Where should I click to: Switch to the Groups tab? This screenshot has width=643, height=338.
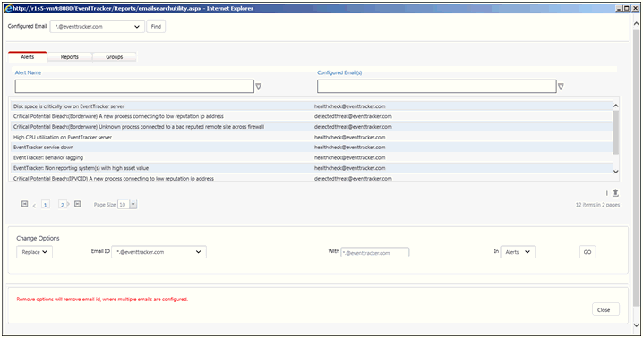pyautogui.click(x=115, y=57)
